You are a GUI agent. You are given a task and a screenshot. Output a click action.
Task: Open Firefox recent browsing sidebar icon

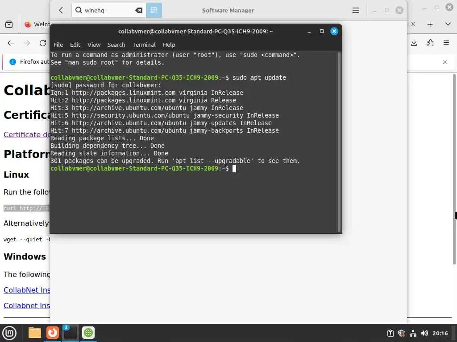[9, 24]
